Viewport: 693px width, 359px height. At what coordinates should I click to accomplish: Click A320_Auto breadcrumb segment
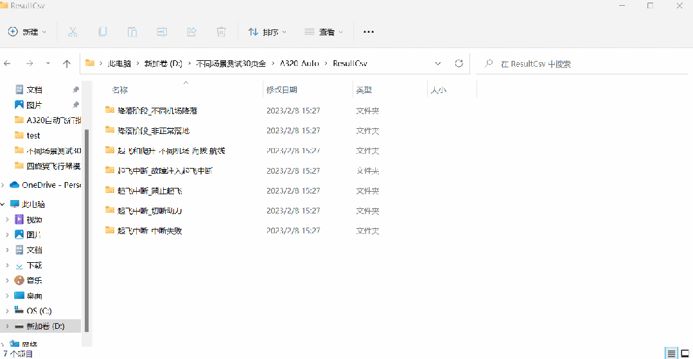[299, 63]
